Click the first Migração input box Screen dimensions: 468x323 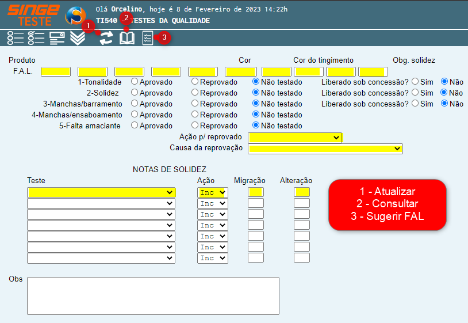click(256, 192)
